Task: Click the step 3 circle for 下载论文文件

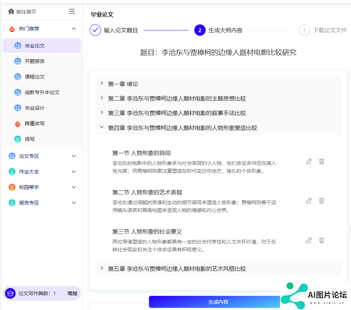Action: click(x=305, y=30)
